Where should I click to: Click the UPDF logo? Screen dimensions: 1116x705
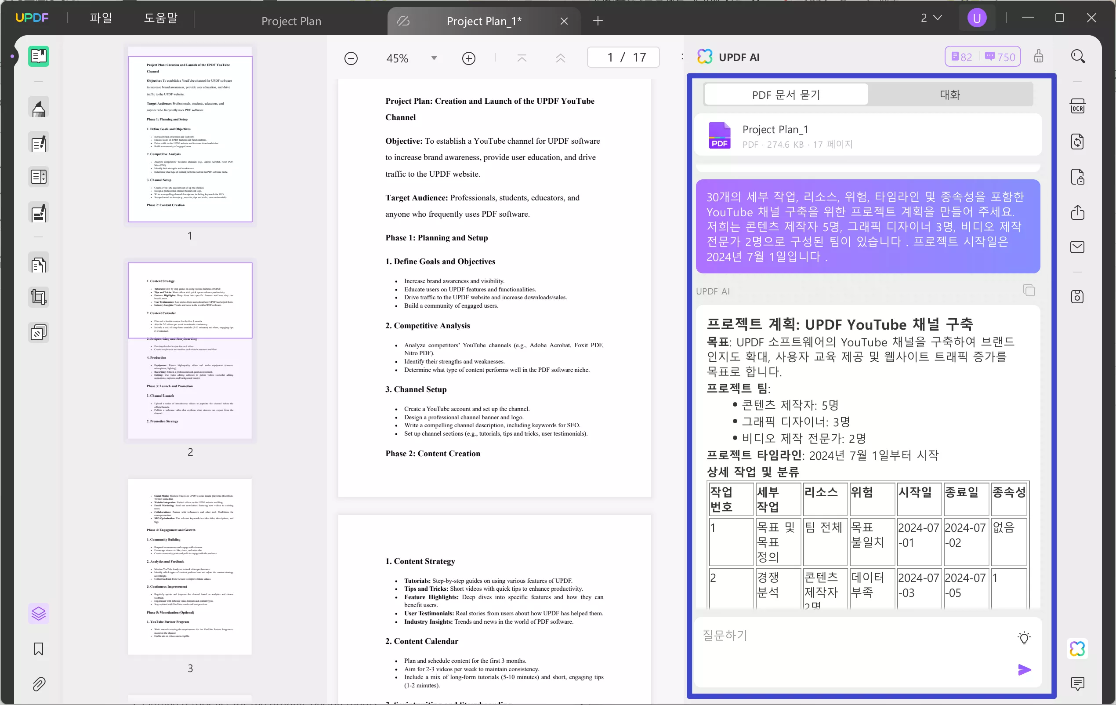[32, 18]
